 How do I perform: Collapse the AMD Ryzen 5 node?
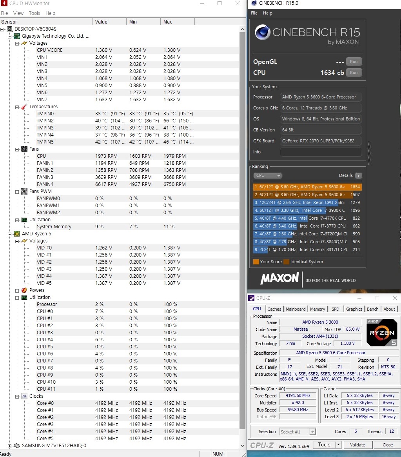[10, 234]
